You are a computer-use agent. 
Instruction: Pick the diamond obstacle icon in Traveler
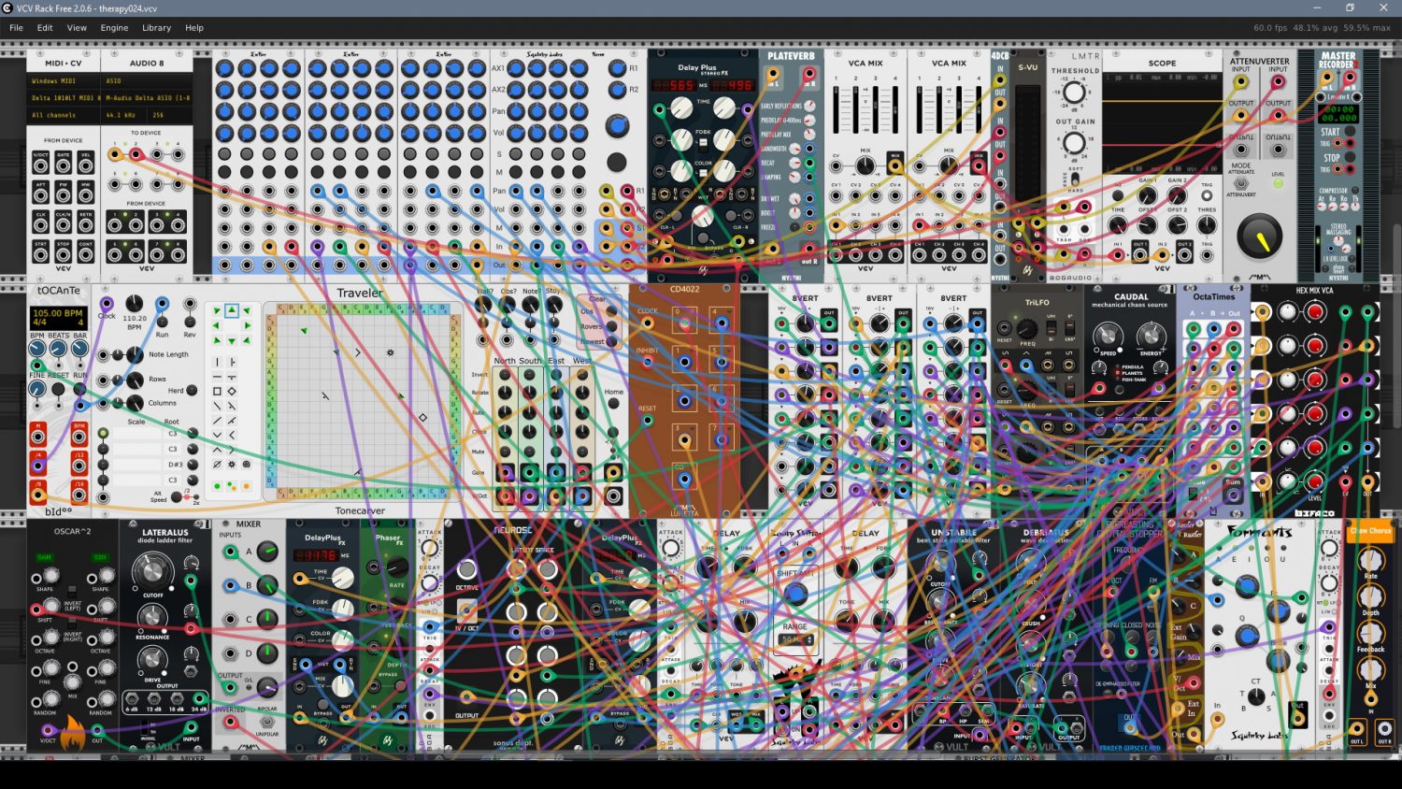[x=232, y=391]
